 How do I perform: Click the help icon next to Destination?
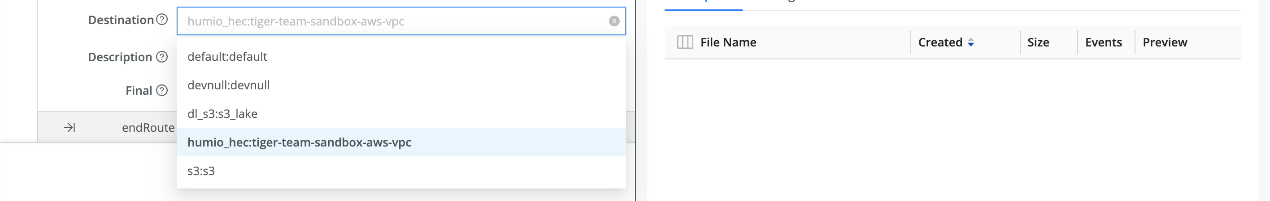pyautogui.click(x=162, y=20)
